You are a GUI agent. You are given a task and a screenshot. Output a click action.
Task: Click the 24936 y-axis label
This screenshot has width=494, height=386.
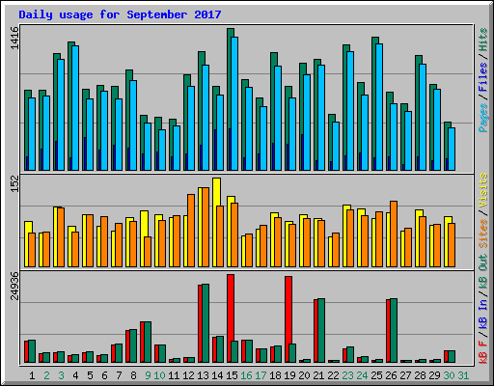pyautogui.click(x=14, y=286)
